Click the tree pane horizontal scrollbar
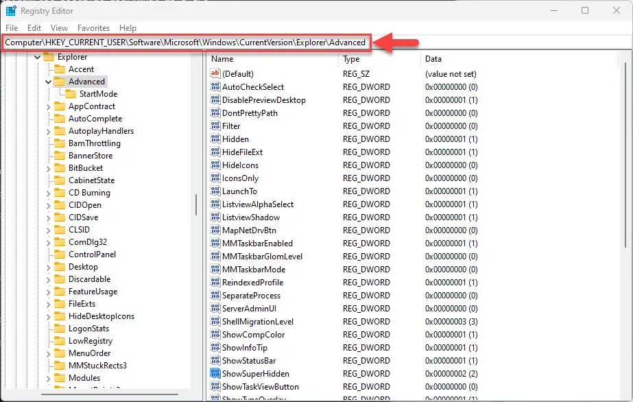Viewport: 633px width, 402px height. (x=110, y=394)
